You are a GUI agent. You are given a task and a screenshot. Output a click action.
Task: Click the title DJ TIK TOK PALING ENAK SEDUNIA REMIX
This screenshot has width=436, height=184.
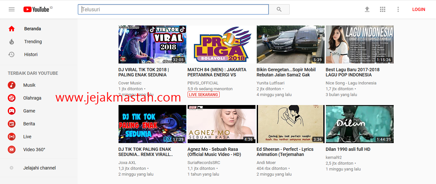pyautogui.click(x=146, y=152)
